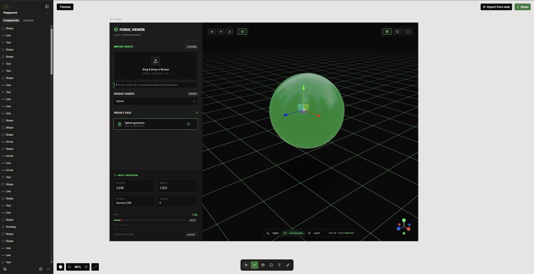Image resolution: width=534 pixels, height=274 pixels.
Task: Zoom in the canvas with plus magnifier
Action: click(86, 267)
